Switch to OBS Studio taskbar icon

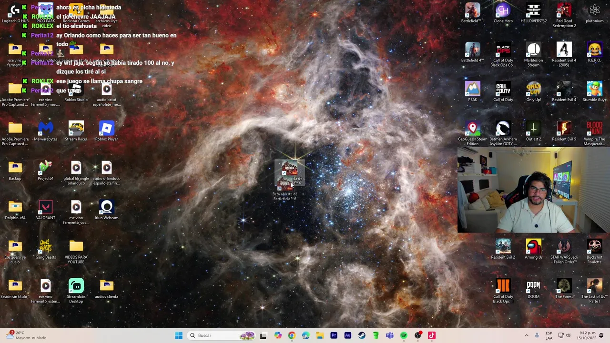[418, 335]
